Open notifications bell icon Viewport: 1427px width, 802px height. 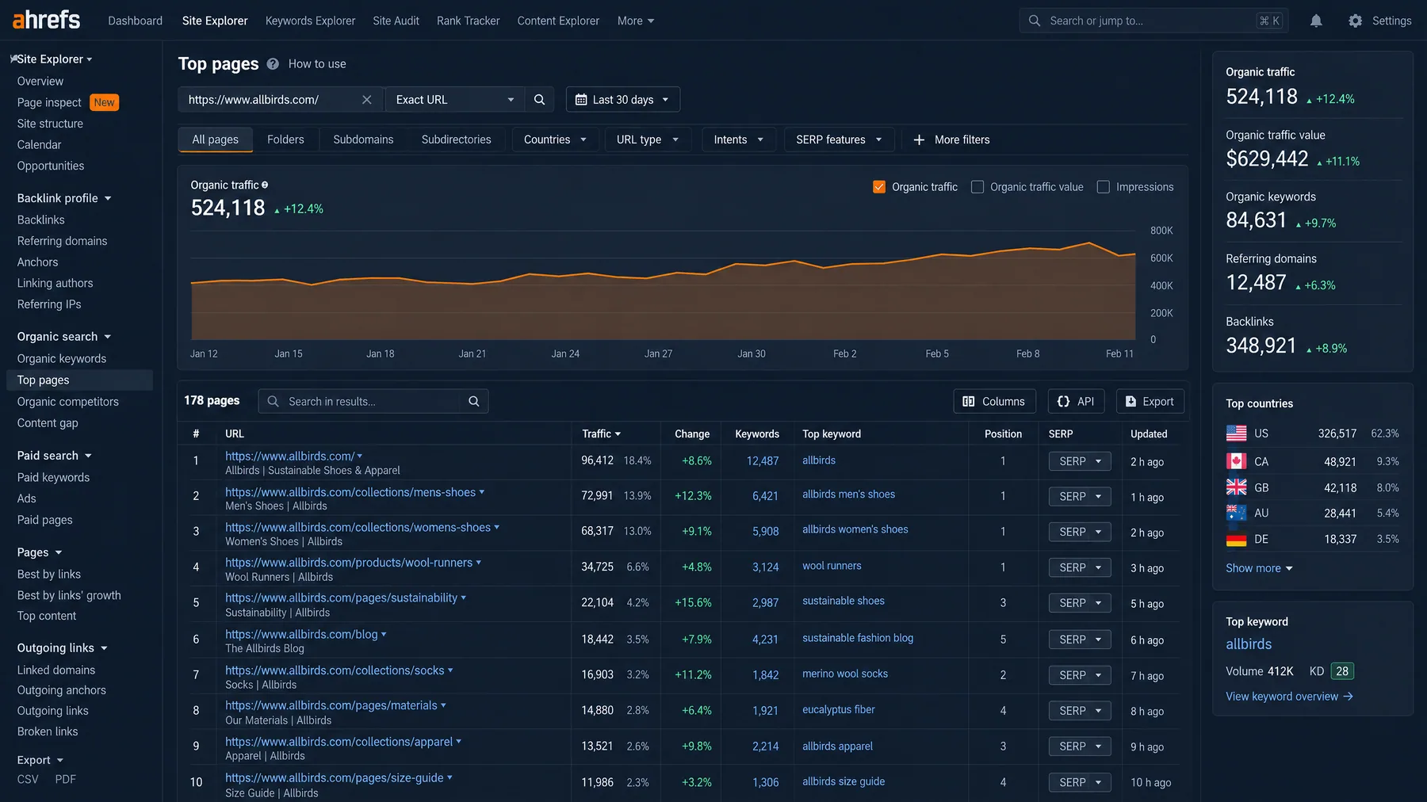pyautogui.click(x=1316, y=21)
